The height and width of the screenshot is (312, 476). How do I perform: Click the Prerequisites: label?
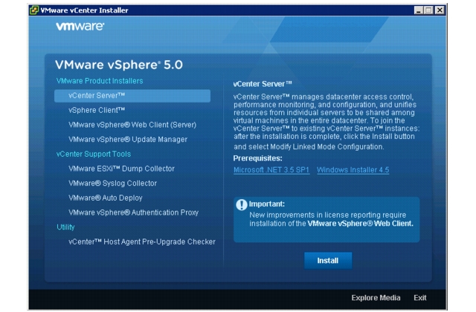click(x=257, y=158)
